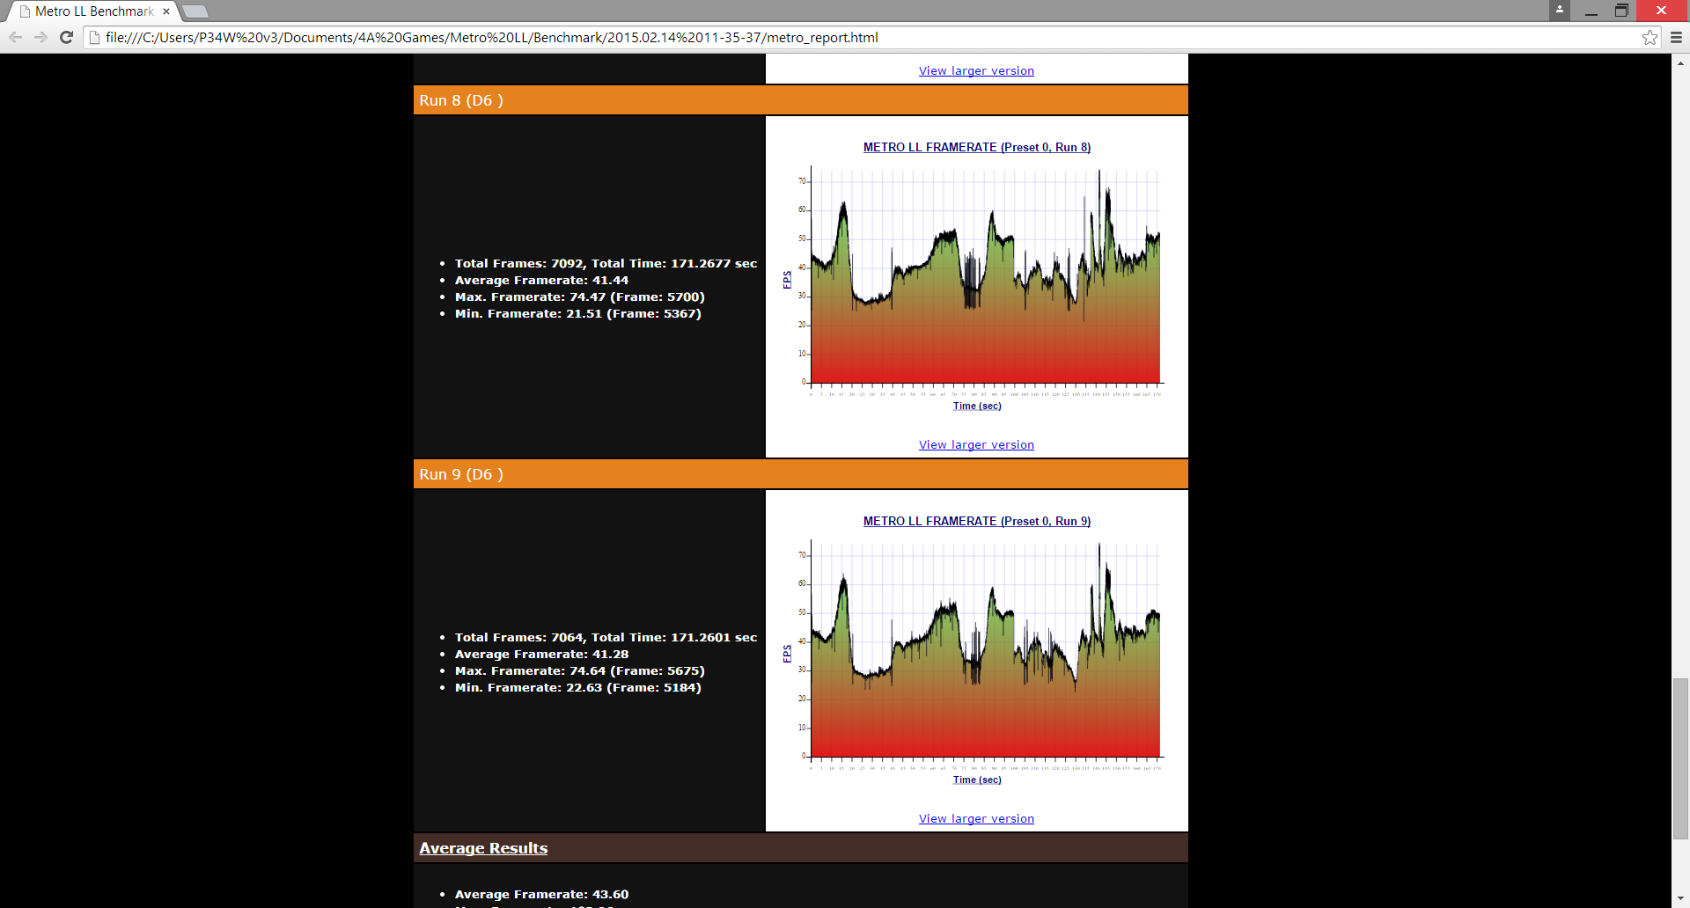The image size is (1690, 908).
Task: Select the Run 9 Min Framerate 22.63 line
Action: (x=577, y=687)
